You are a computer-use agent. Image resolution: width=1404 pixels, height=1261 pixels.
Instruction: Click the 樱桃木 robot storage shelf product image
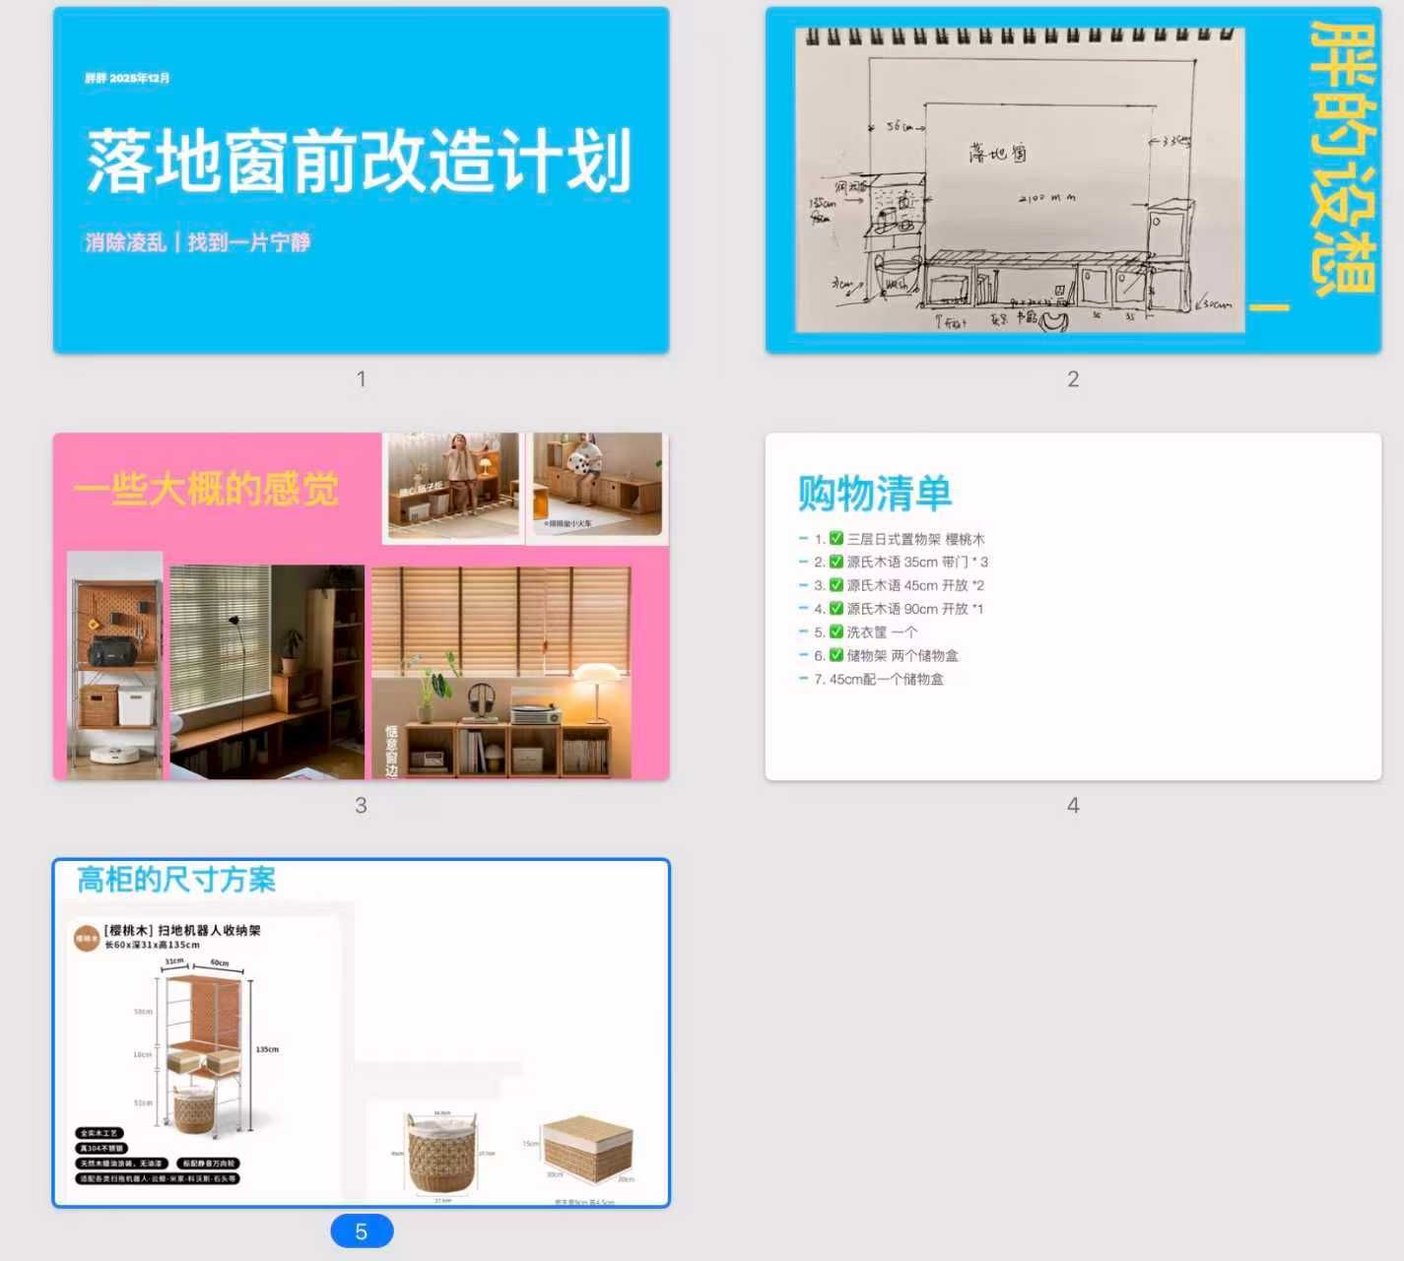tap(205, 1049)
